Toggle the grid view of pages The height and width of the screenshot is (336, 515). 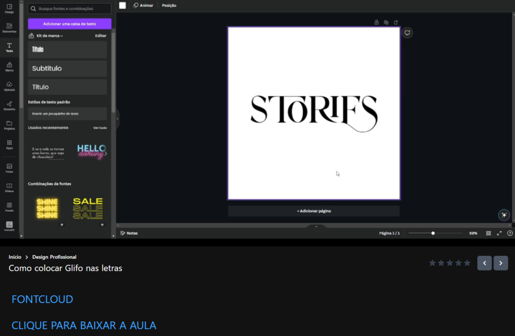tap(488, 233)
